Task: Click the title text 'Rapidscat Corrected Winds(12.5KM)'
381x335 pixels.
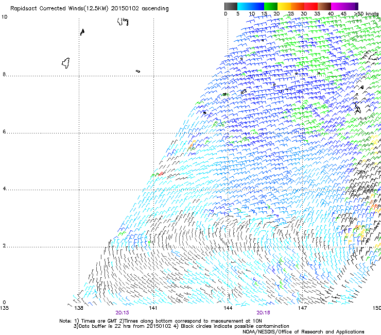Action: coord(59,9)
